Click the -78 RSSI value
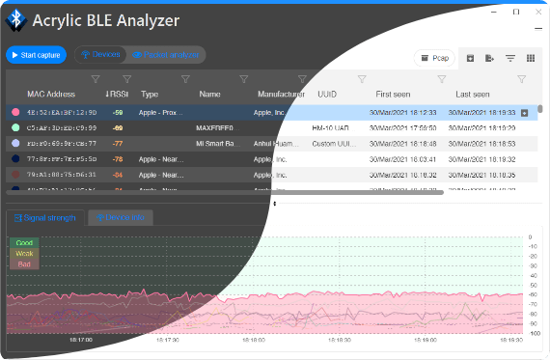Screen dimensions: 550x360 point(118,159)
